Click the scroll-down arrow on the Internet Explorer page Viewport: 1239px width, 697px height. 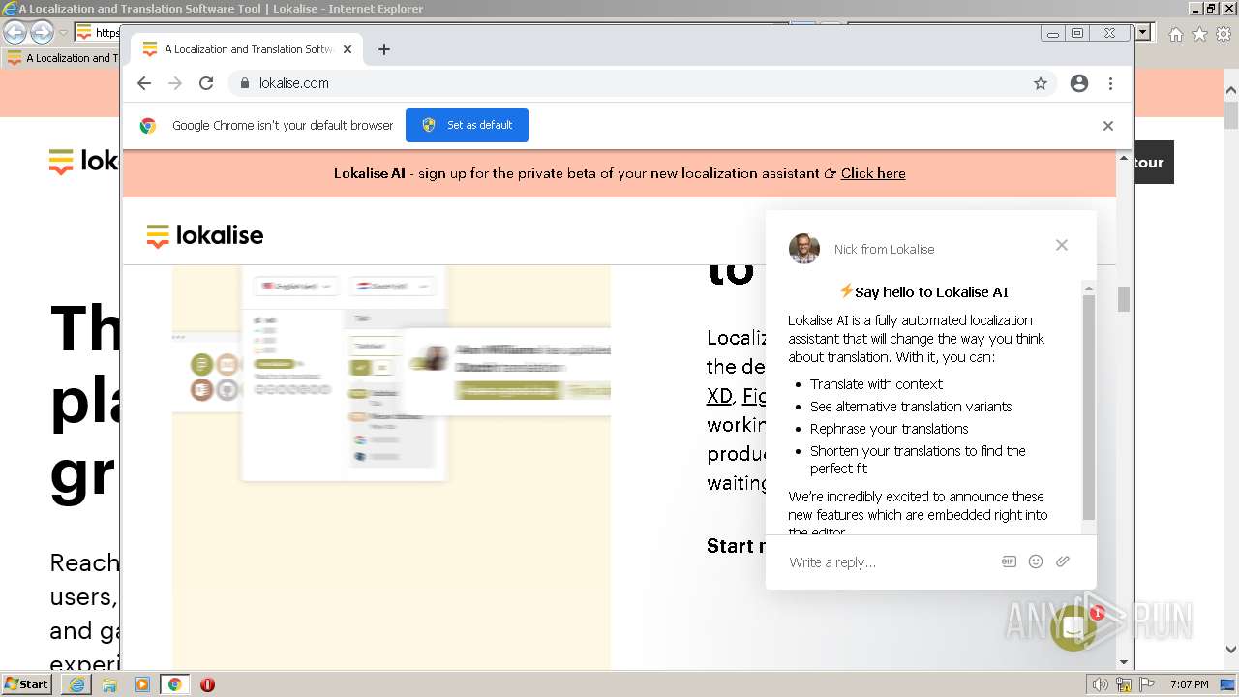click(x=1231, y=651)
